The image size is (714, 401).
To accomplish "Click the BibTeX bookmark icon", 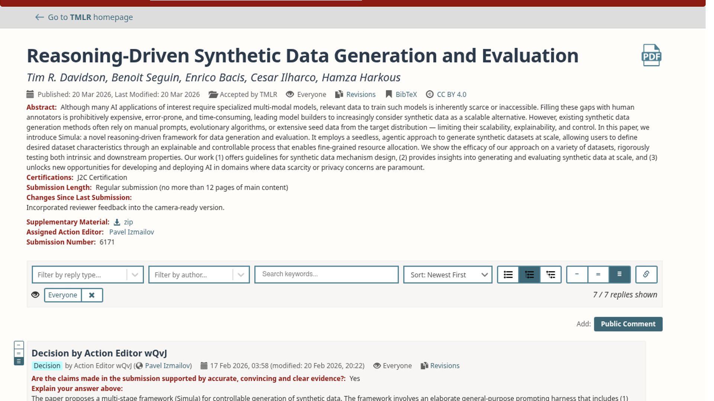I will (x=389, y=94).
